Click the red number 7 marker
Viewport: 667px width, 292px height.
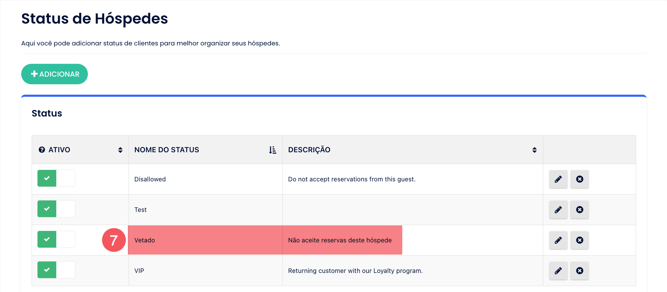(114, 240)
